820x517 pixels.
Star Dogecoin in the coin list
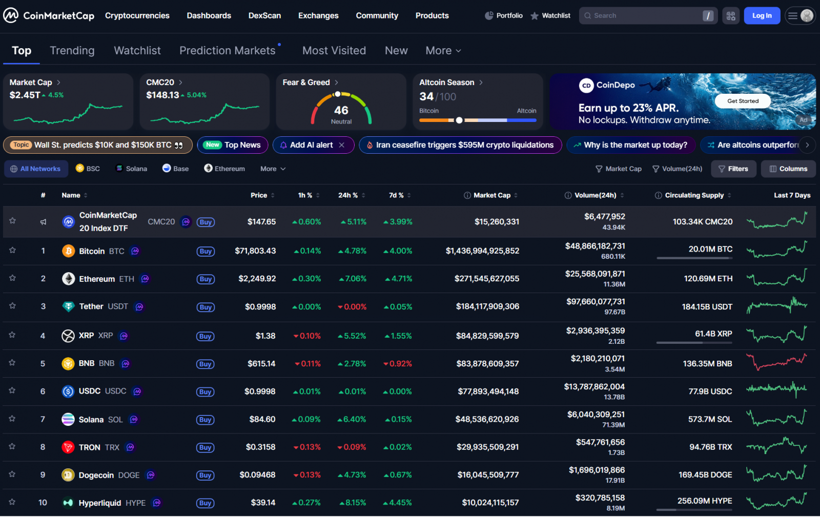[x=12, y=474]
